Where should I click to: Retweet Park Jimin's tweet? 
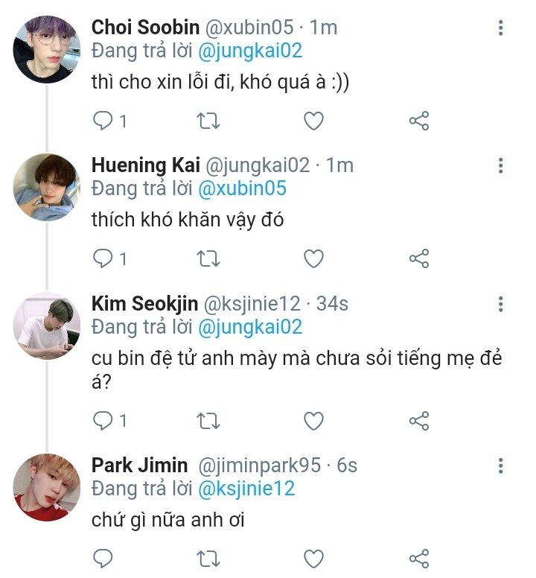pyautogui.click(x=208, y=558)
